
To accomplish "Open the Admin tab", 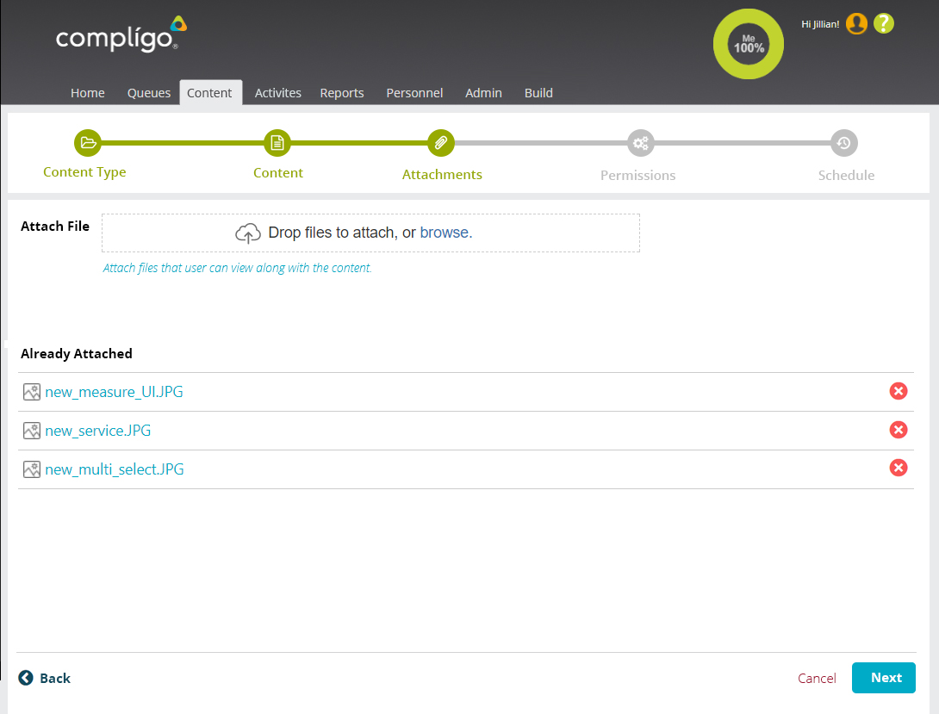I will [x=483, y=93].
